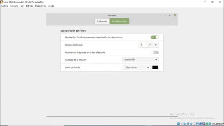This screenshot has width=224, height=126.
Task: Close the Fondos window with green button
Action: [175, 15]
